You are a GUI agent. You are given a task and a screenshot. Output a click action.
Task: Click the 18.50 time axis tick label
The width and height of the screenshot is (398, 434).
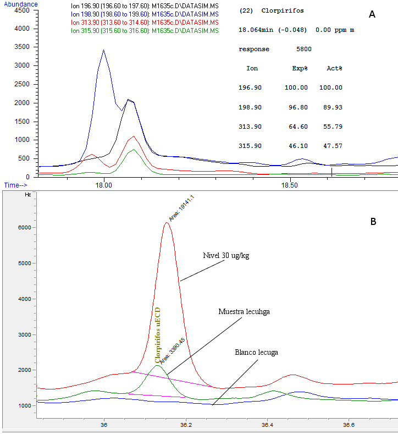click(x=290, y=186)
